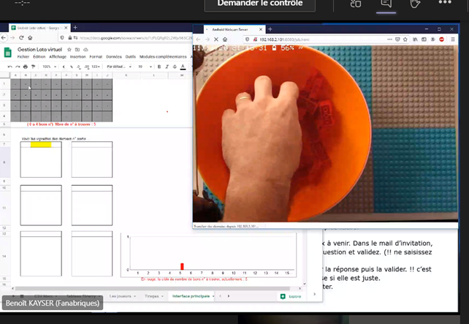Print the spreadsheet
Viewport: 469px width, 324px height.
click(26, 67)
